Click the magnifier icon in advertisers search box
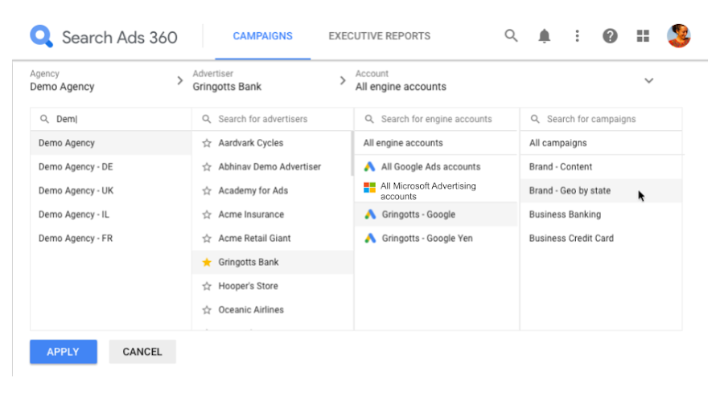The height and width of the screenshot is (404, 720). pyautogui.click(x=207, y=119)
